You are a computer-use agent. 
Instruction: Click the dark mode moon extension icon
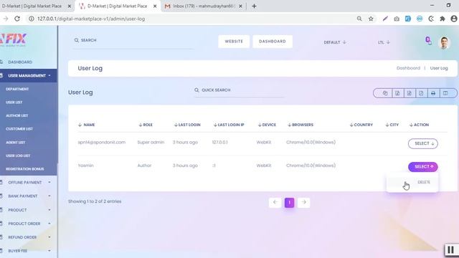[431, 19]
